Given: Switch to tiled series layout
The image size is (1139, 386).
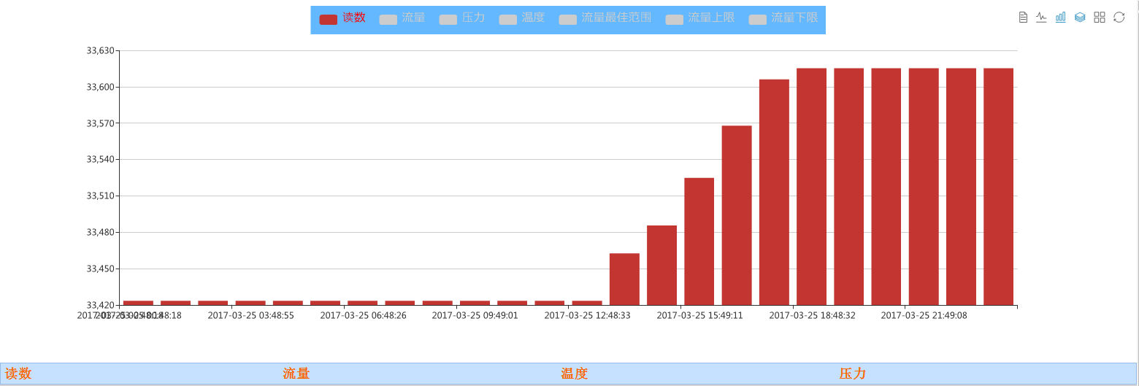Looking at the screenshot, I should click(1100, 18).
